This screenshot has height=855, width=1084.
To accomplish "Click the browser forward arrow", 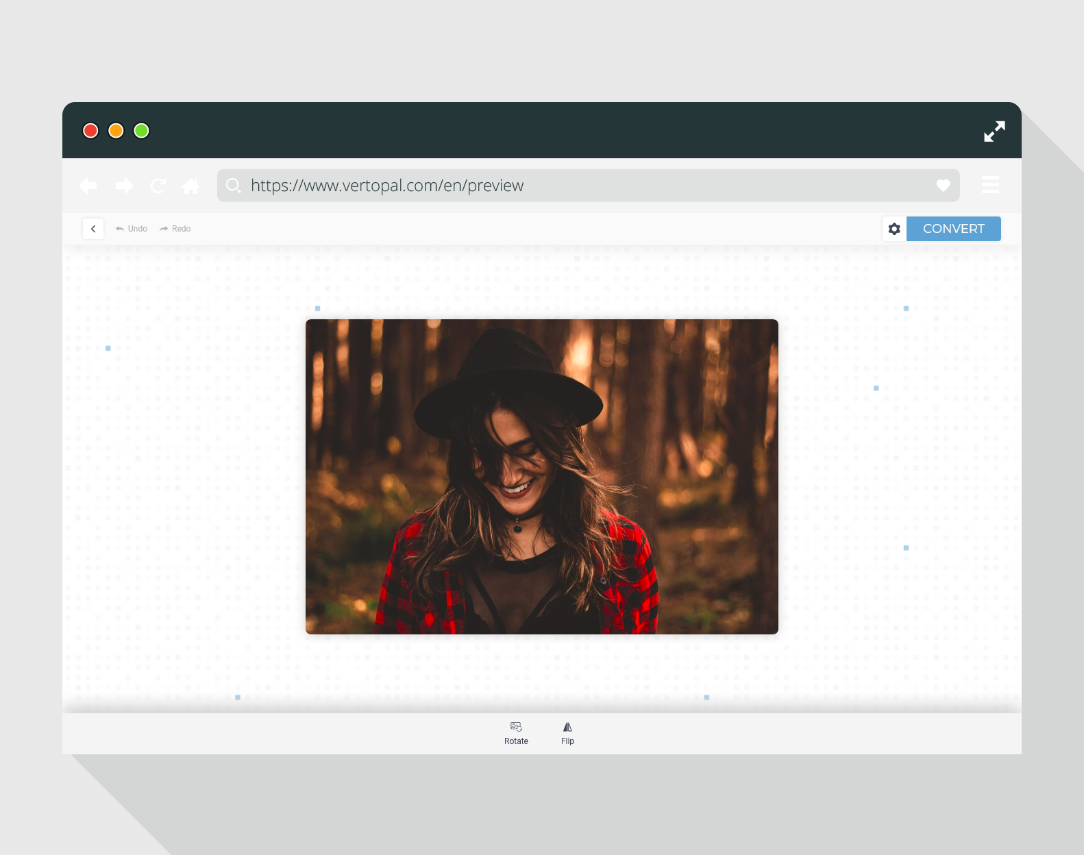I will tap(124, 186).
